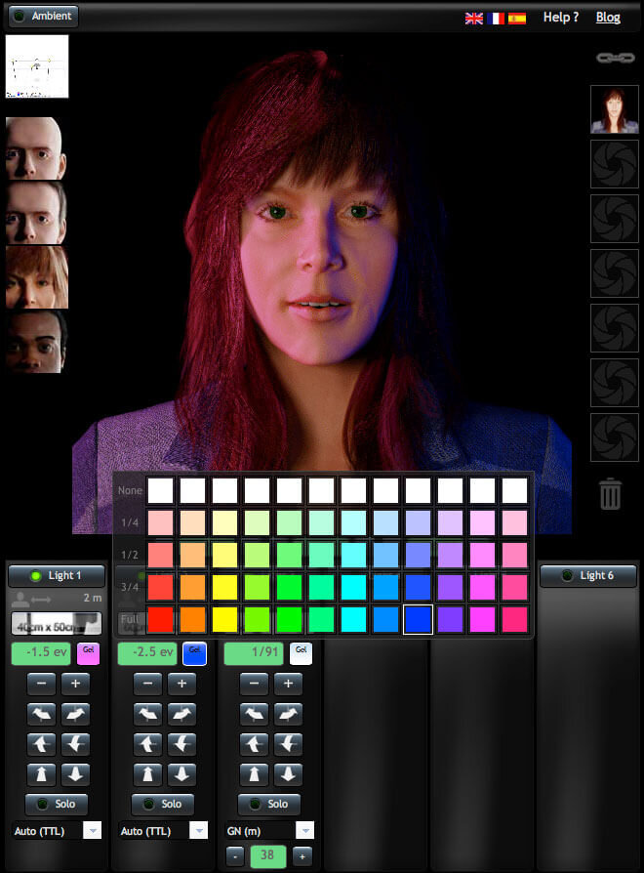Pick the 3/4 strength orange gel swatch
The image size is (644, 873).
point(193,587)
